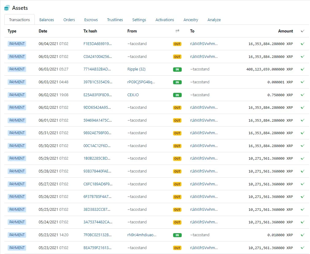
Task: Click the IN badge on CEX.IO row
Action: coord(177,95)
